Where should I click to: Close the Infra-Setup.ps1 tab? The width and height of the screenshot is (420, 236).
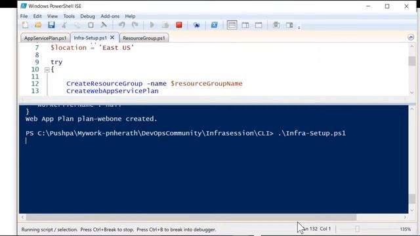112,37
